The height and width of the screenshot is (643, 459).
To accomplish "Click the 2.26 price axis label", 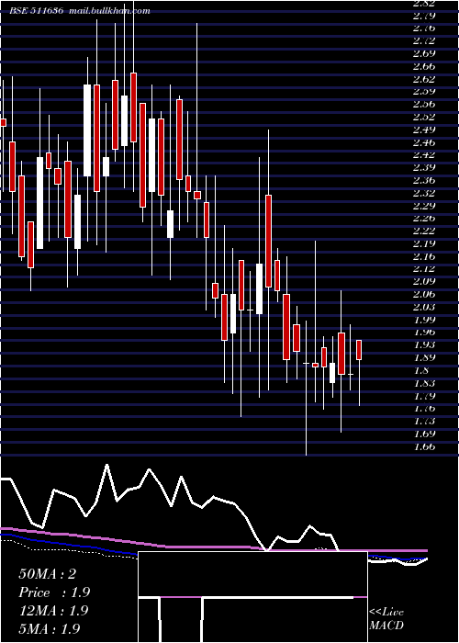I will tap(424, 219).
